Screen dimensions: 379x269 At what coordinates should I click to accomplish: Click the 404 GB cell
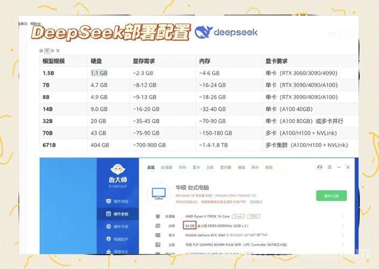coord(100,145)
